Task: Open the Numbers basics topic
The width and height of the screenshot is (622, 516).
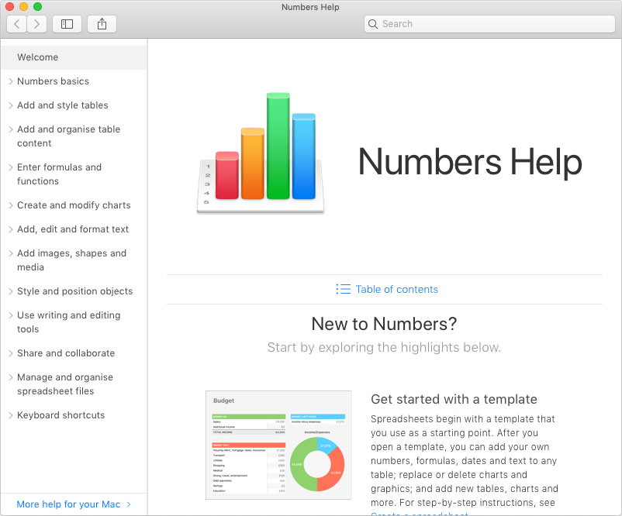Action: tap(54, 81)
